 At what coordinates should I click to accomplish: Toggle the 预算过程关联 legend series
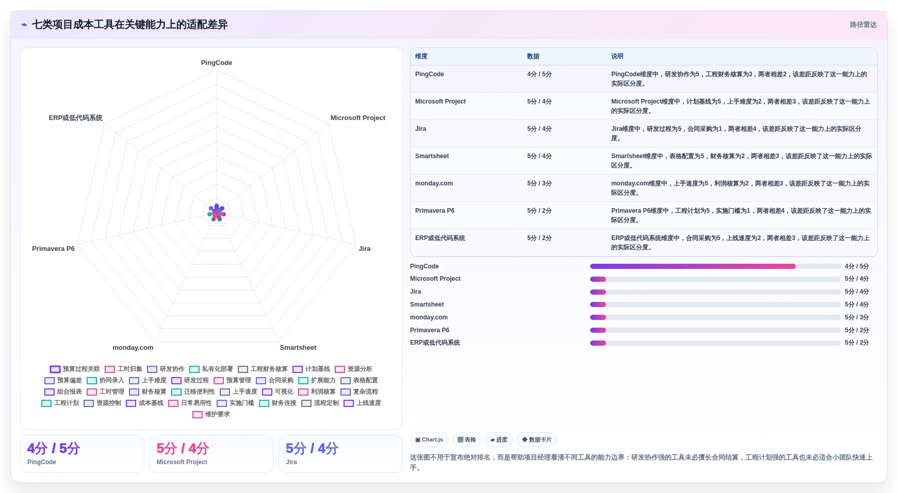tap(75, 369)
